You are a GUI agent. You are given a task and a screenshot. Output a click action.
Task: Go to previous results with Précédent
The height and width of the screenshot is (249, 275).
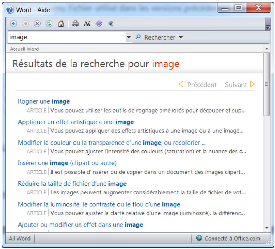(x=198, y=85)
